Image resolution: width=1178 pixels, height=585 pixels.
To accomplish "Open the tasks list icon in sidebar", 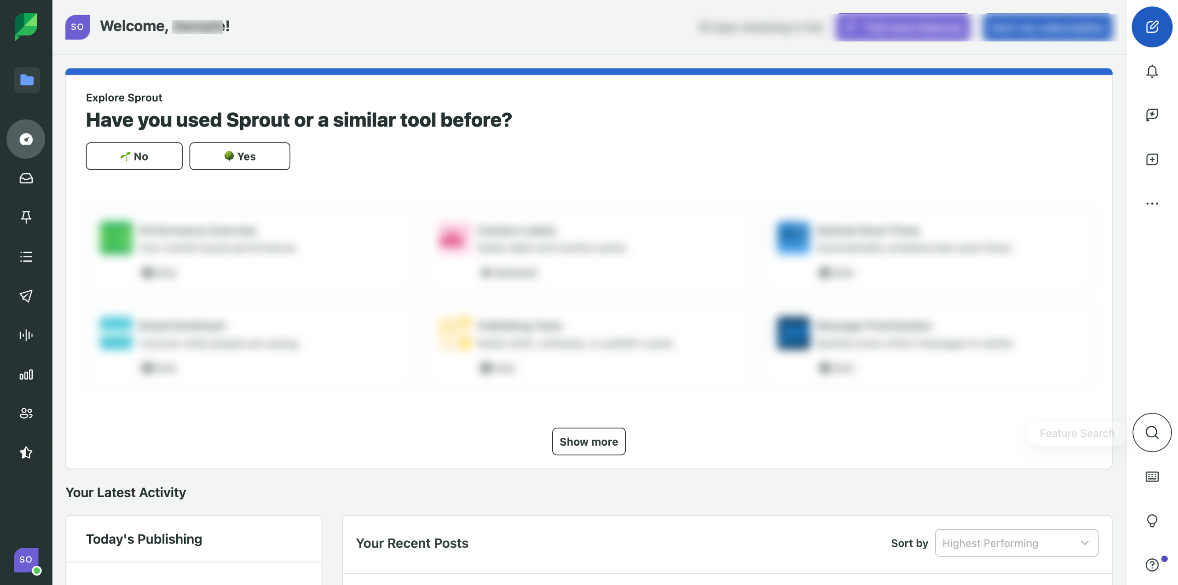I will 26,257.
